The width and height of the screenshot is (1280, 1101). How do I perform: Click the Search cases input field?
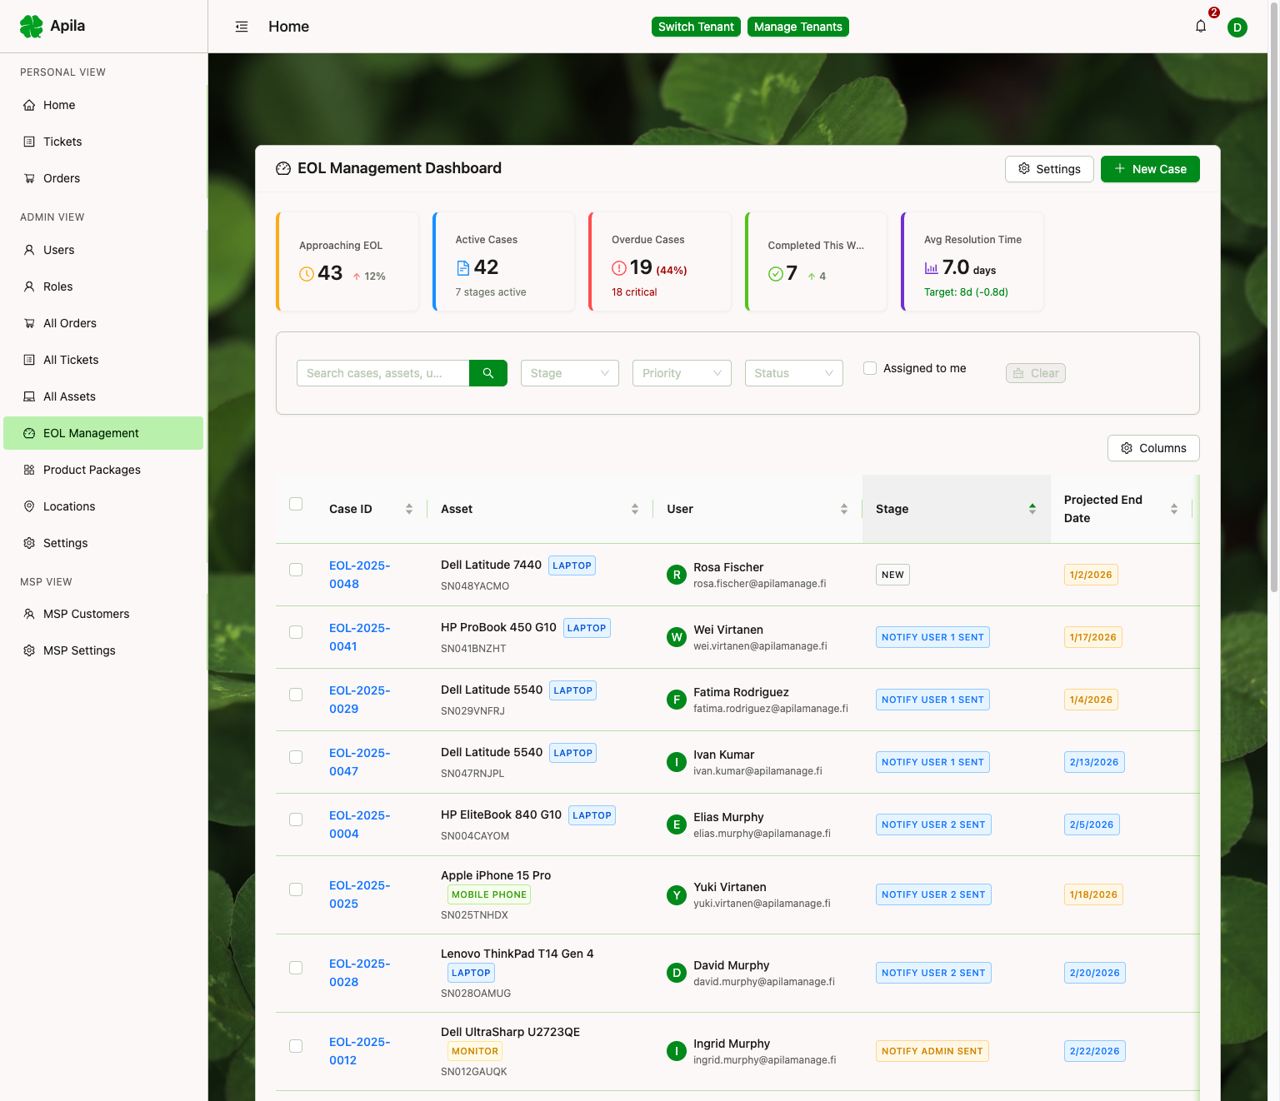click(383, 373)
